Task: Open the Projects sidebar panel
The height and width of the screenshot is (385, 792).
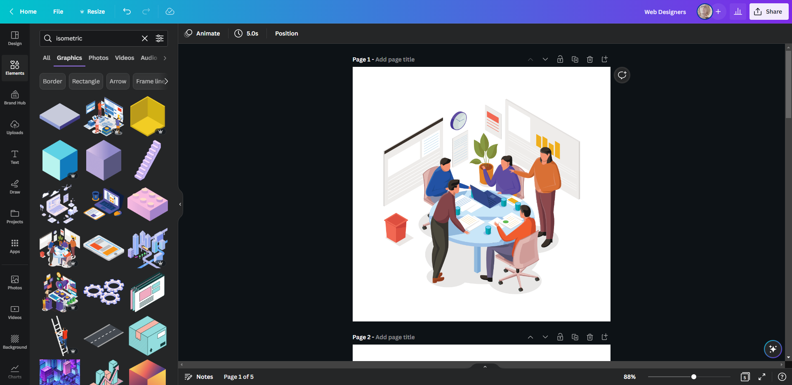Action: [x=15, y=217]
